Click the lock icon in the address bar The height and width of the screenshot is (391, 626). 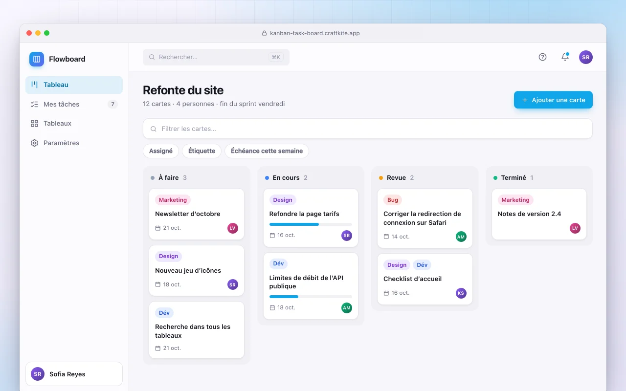tap(265, 33)
